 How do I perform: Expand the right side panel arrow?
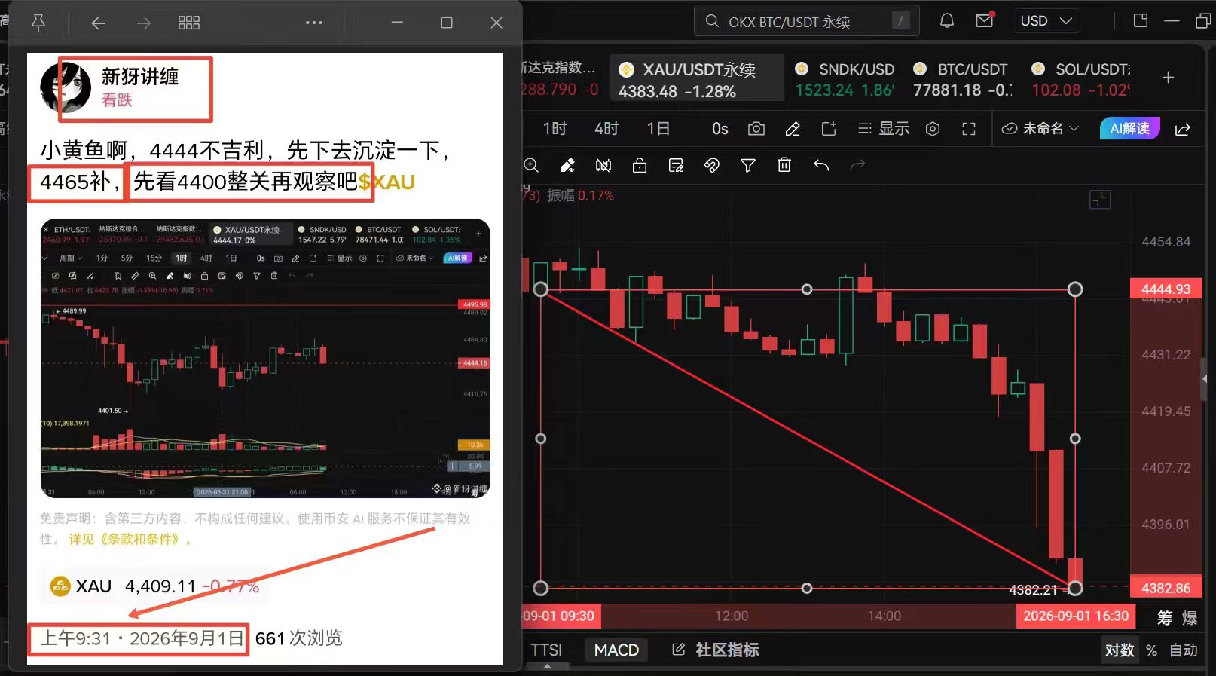coord(1204,378)
